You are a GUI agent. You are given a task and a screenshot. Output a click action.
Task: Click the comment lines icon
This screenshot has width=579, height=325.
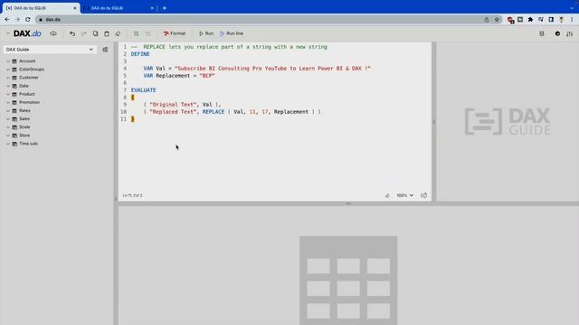click(x=137, y=33)
